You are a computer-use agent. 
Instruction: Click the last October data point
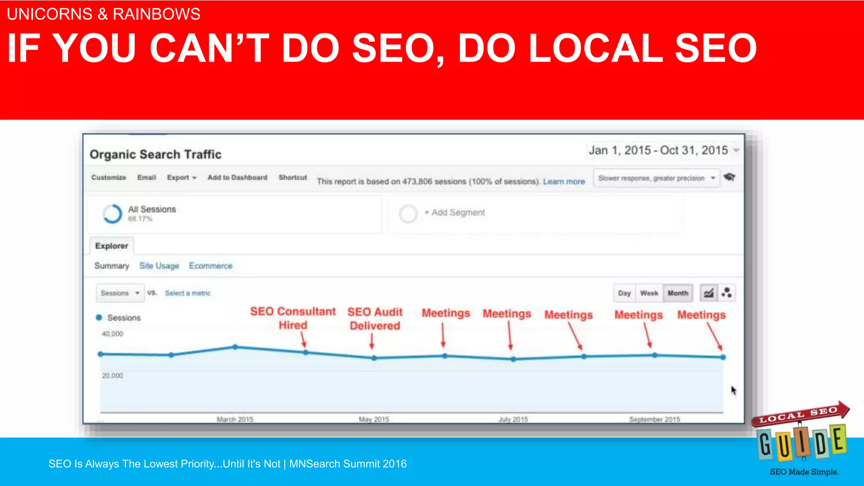coord(723,357)
